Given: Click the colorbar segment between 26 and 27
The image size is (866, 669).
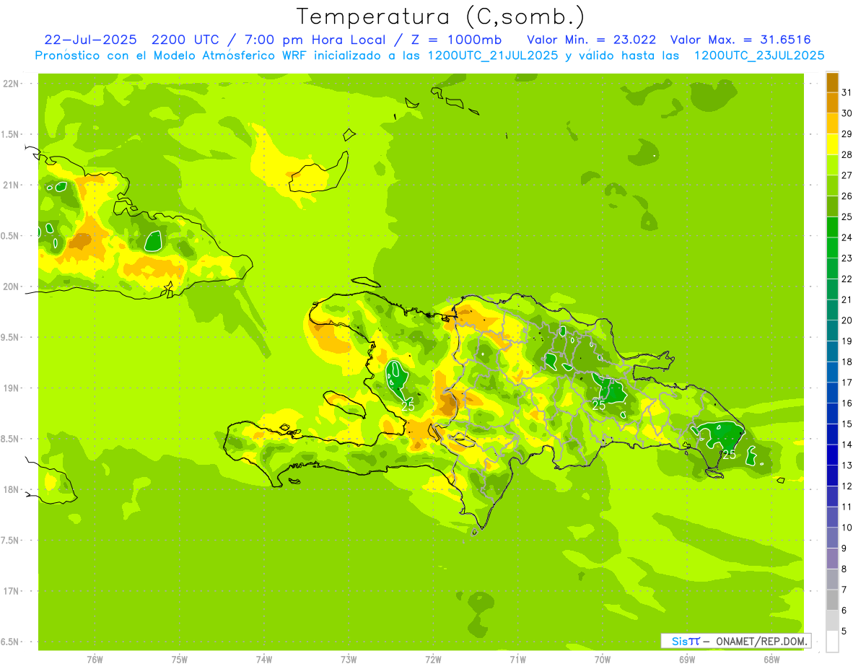Looking at the screenshot, I should [x=832, y=185].
